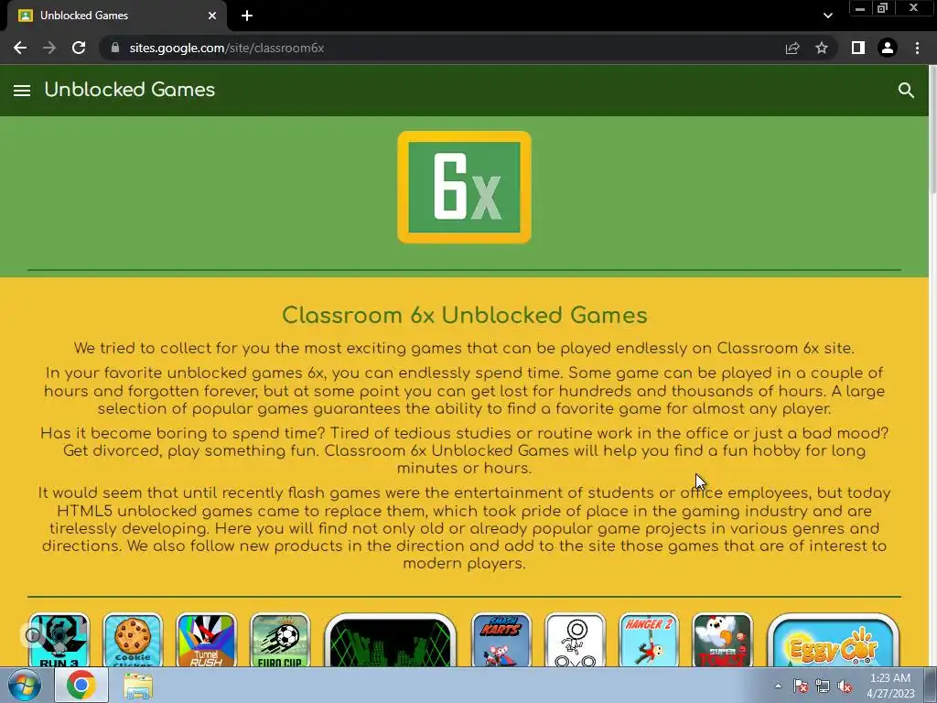Open the site search magnifier

(x=906, y=91)
